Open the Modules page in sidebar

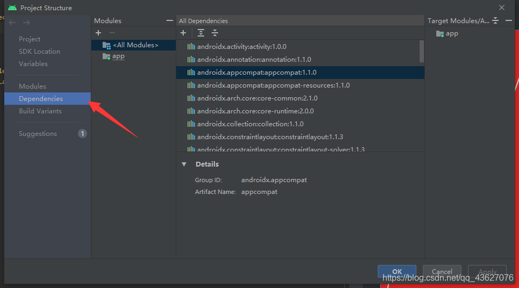pos(32,87)
